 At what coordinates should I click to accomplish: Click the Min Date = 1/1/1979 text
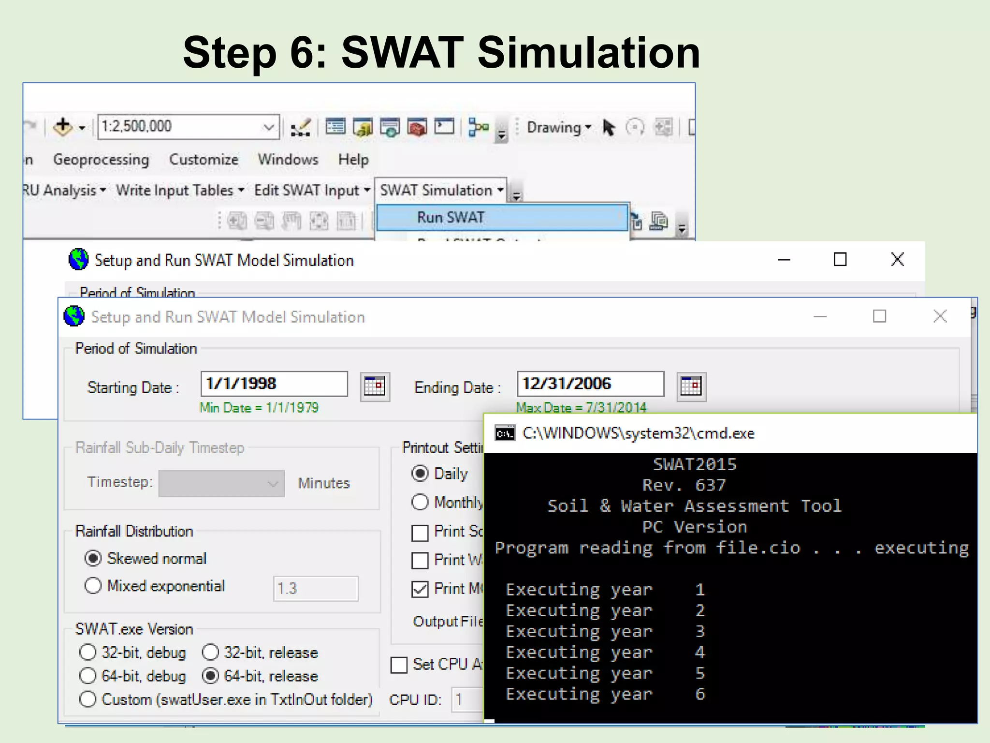[x=259, y=408]
